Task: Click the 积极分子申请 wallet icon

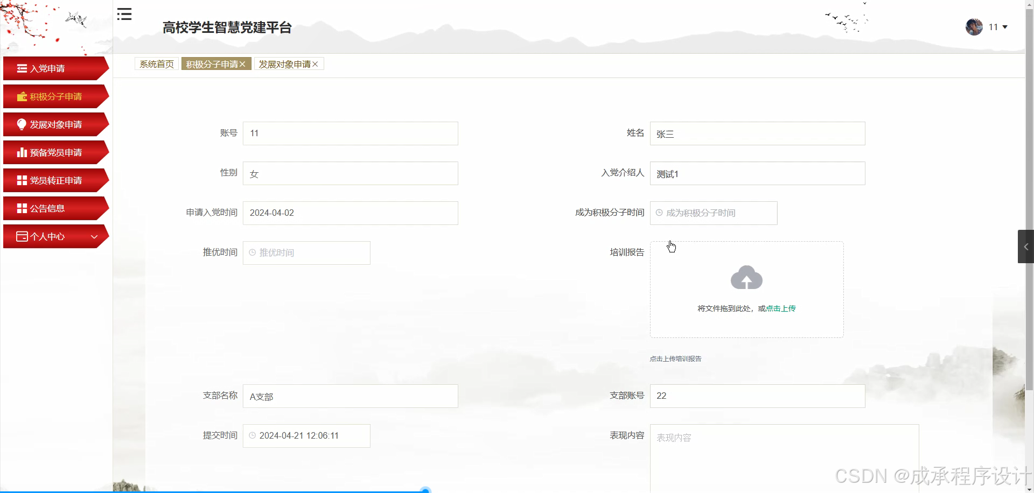Action: pyautogui.click(x=22, y=96)
